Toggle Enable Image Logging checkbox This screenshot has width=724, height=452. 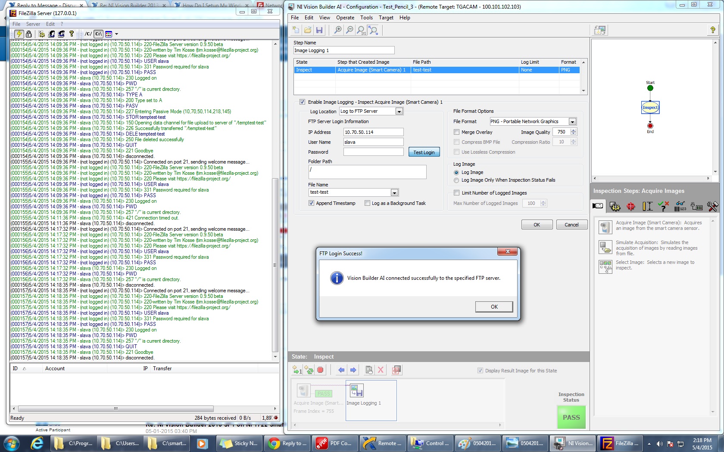click(x=302, y=102)
